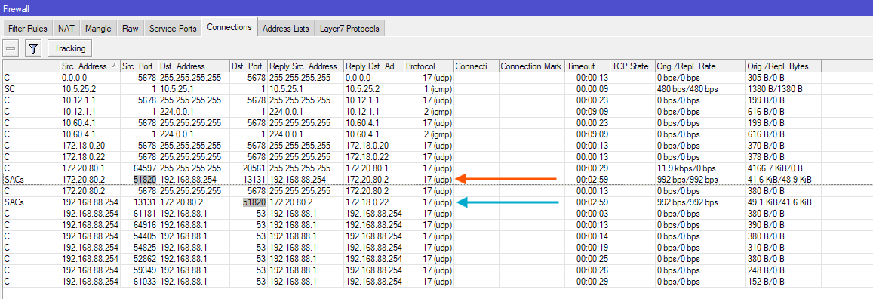The height and width of the screenshot is (299, 873).
Task: Open the Layer7 Protocols tab
Action: [x=349, y=29]
